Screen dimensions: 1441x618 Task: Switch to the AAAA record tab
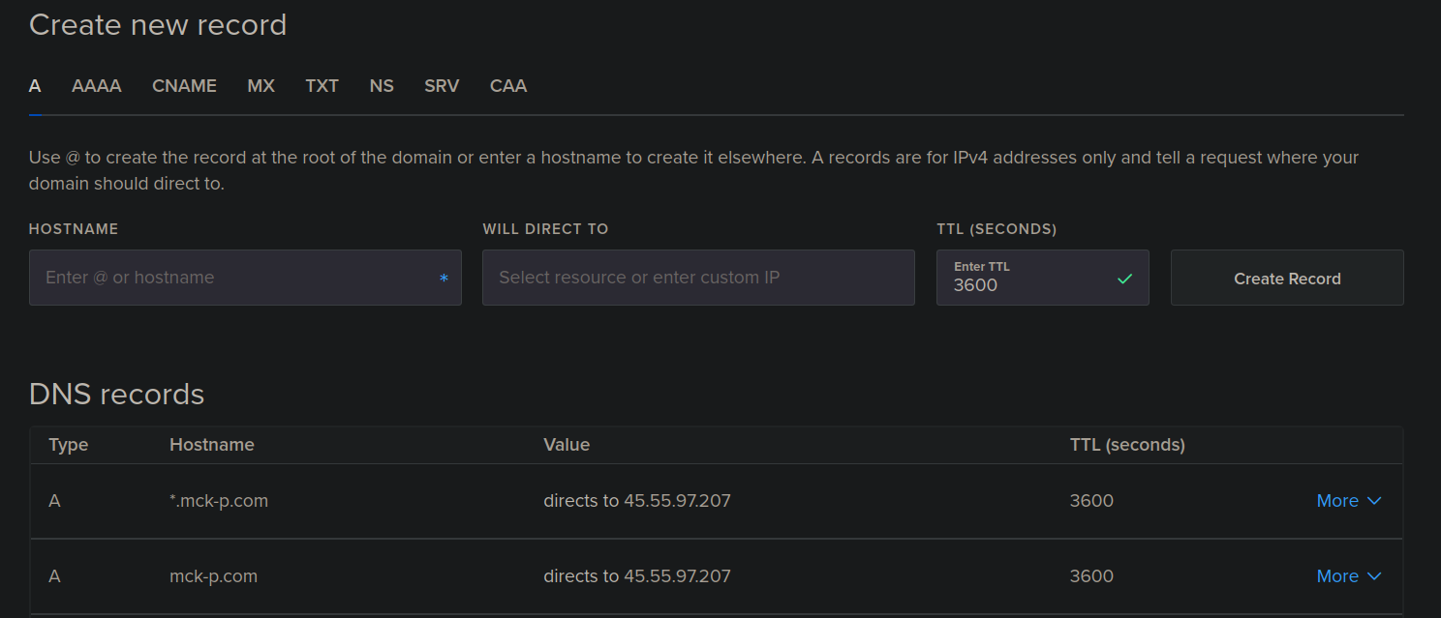tap(96, 86)
